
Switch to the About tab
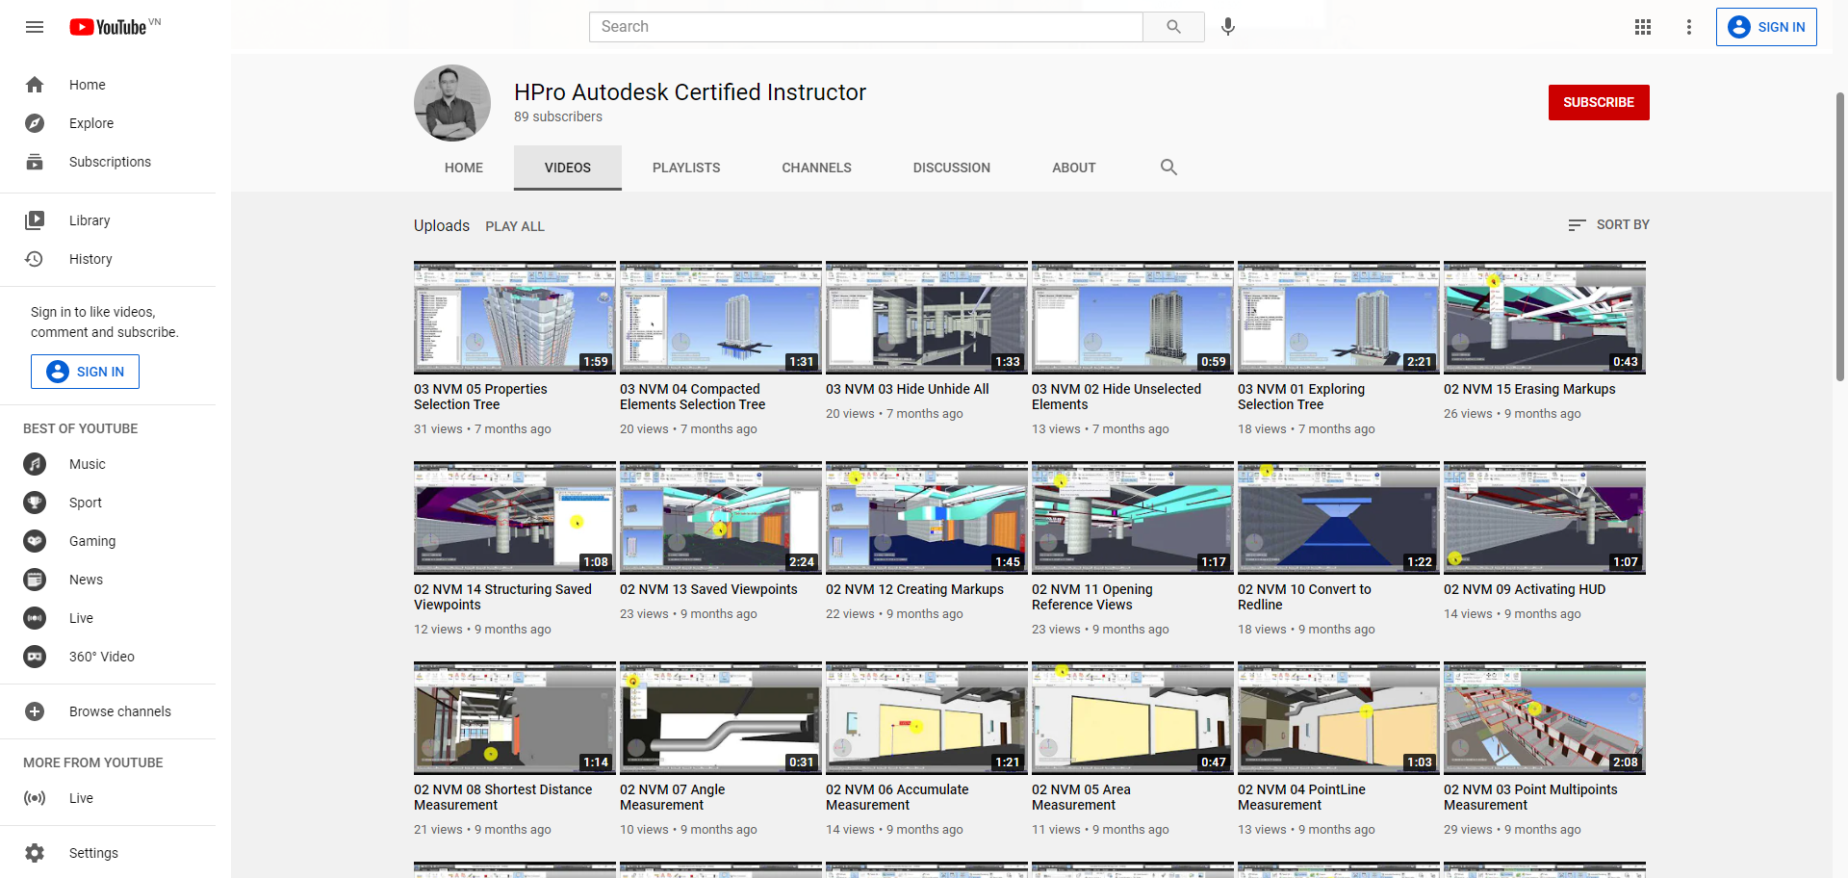1073,168
